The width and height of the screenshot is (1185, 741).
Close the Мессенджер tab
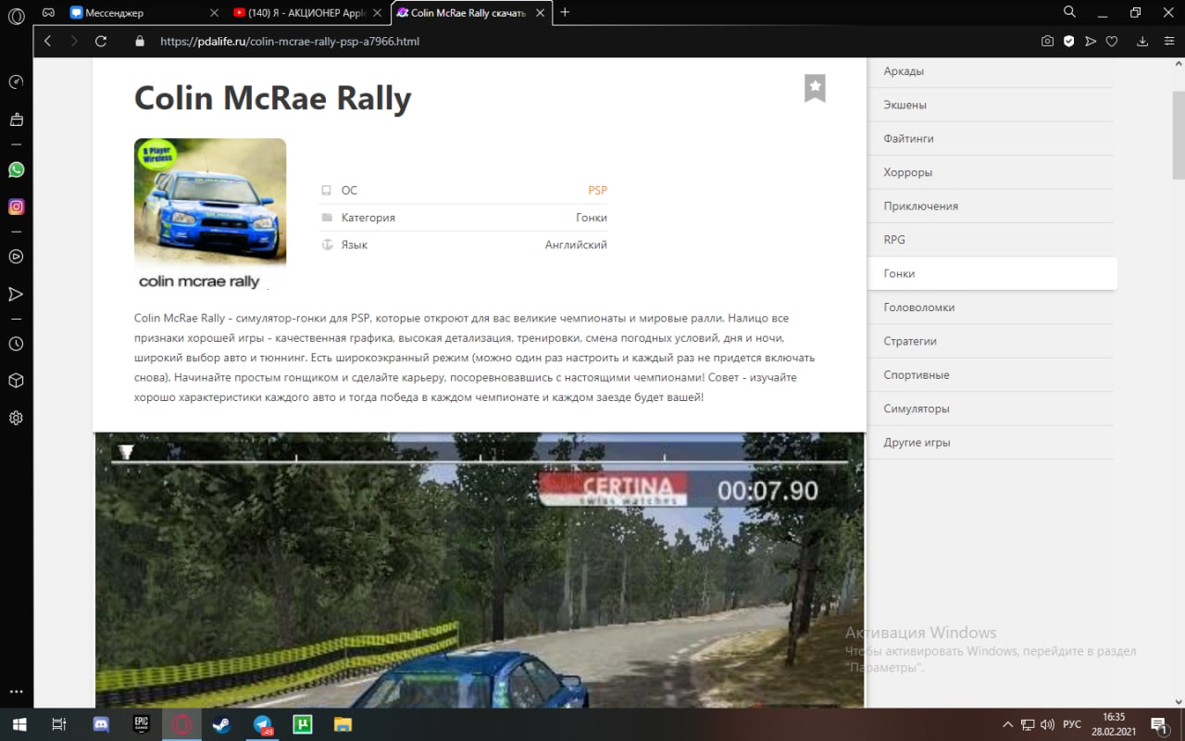(215, 13)
